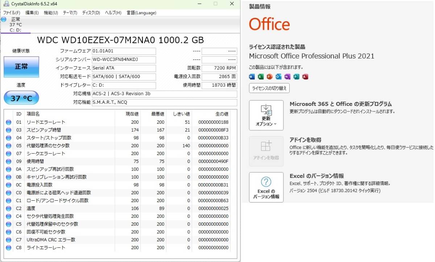Viewport: 435px width, 262px height.
Task: Click the power-on count 2865 回 field
Action: (219, 77)
